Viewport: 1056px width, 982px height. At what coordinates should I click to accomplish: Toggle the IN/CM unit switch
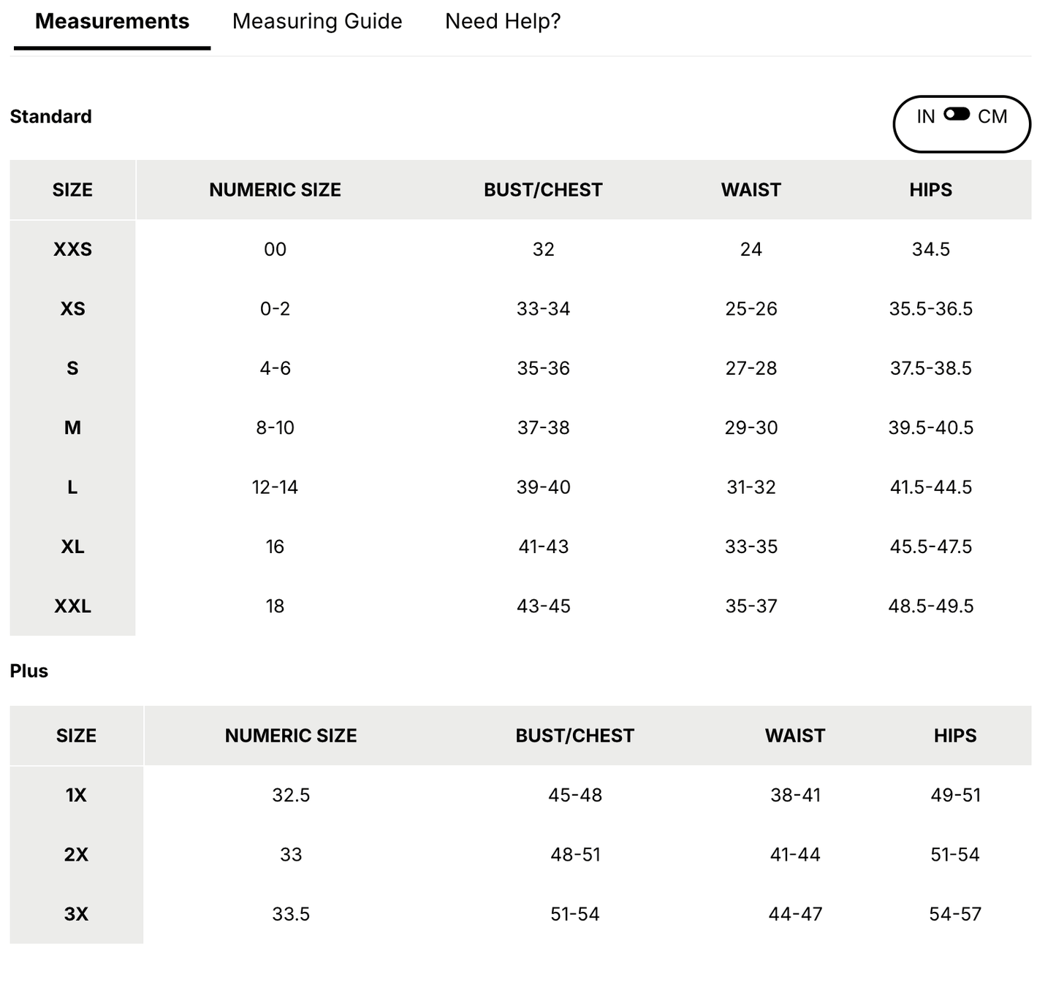click(x=957, y=115)
